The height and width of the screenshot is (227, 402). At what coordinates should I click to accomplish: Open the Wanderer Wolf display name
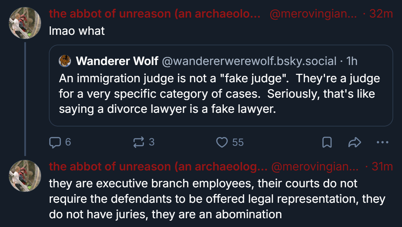click(117, 61)
